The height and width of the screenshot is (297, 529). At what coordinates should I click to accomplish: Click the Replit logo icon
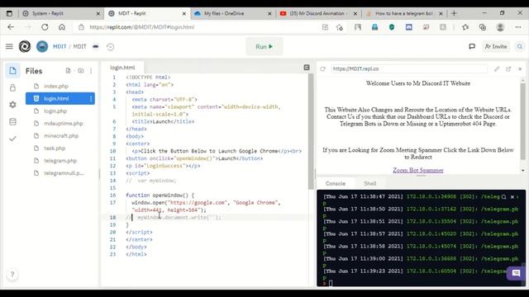point(25,46)
